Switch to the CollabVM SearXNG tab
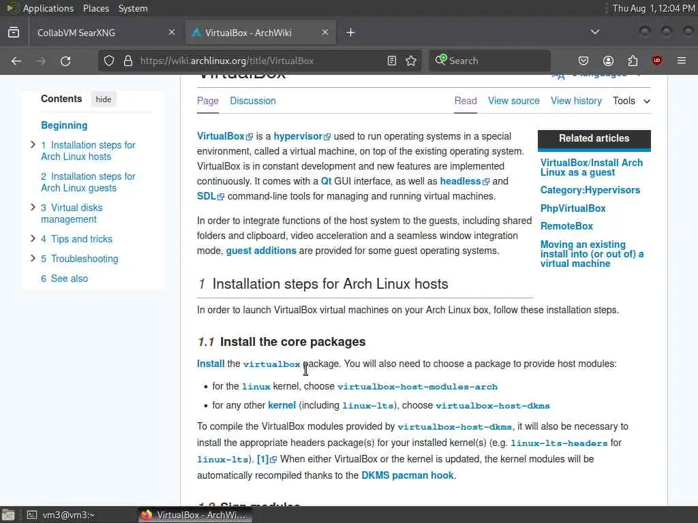 click(104, 33)
